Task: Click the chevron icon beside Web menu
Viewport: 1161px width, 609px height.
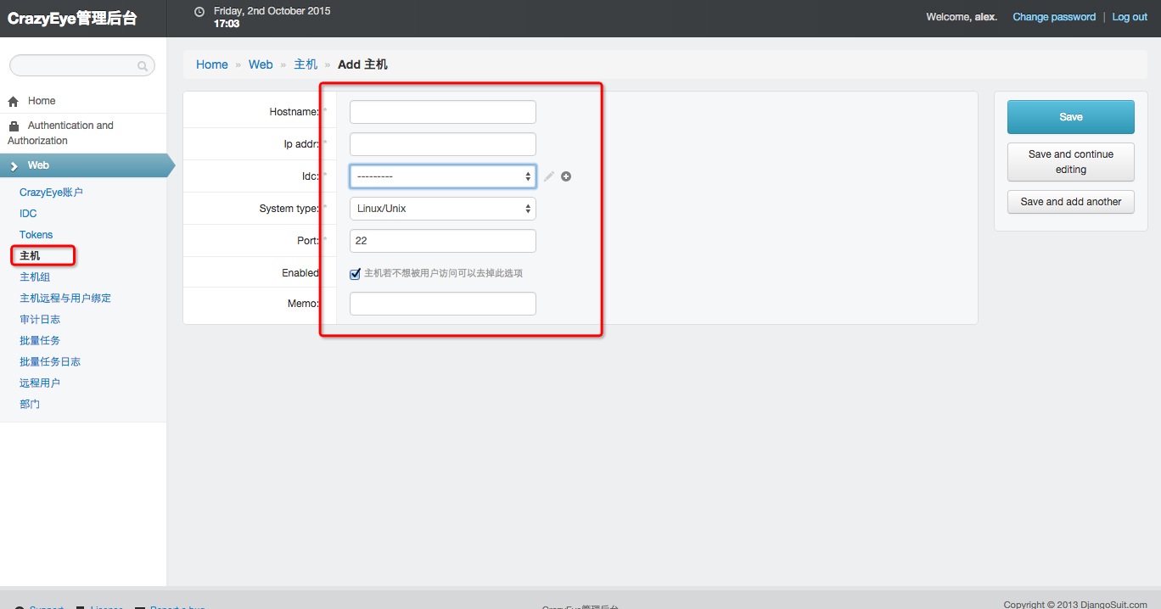Action: 14,165
